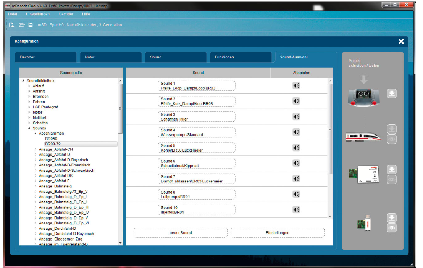The image size is (423, 268).
Task: Open the Einstellungen menu
Action: 38,14
